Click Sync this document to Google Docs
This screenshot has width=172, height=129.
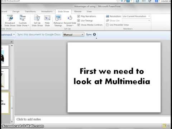[x=39, y=34]
